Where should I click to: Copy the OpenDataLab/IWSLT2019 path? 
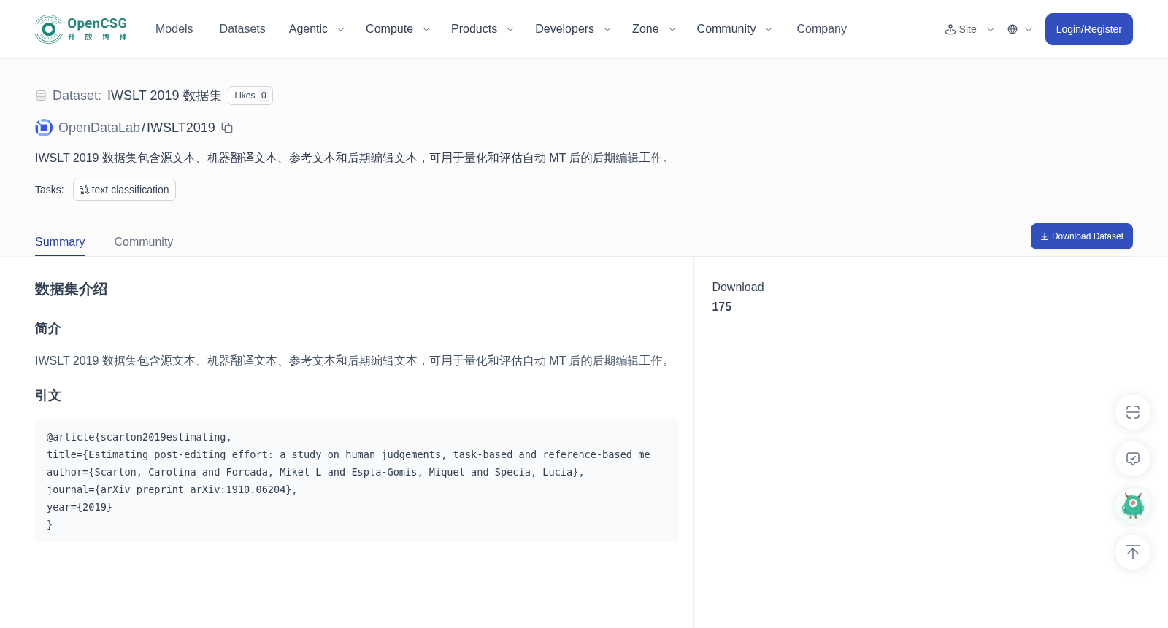click(x=227, y=128)
